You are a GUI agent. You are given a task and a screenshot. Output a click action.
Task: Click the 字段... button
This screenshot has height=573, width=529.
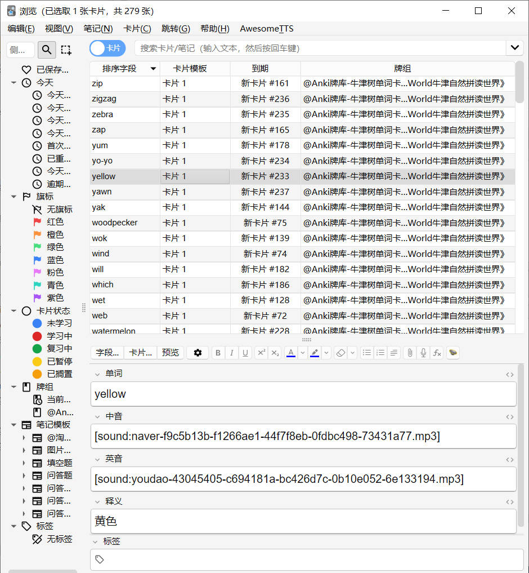pyautogui.click(x=107, y=353)
